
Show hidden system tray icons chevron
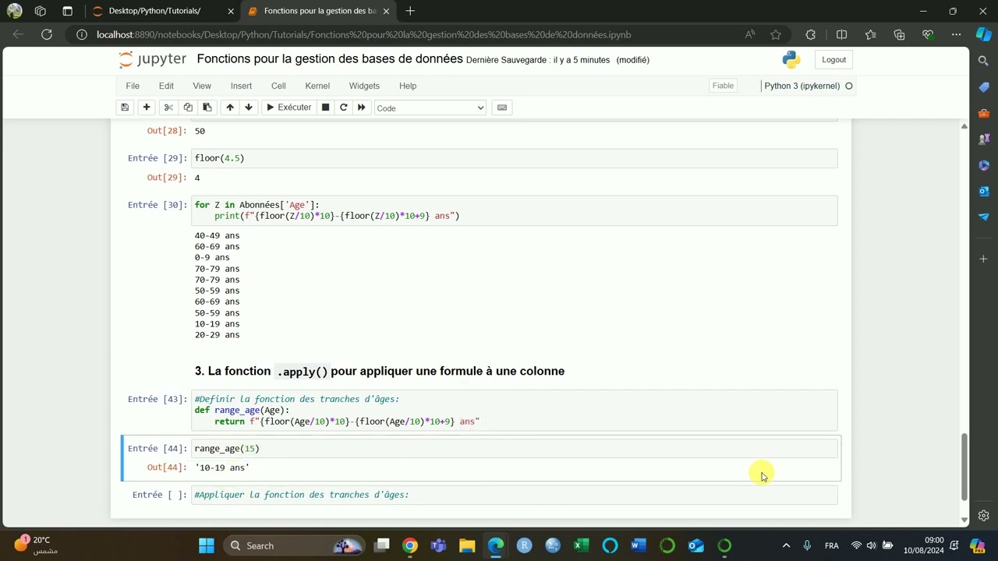pos(786,545)
